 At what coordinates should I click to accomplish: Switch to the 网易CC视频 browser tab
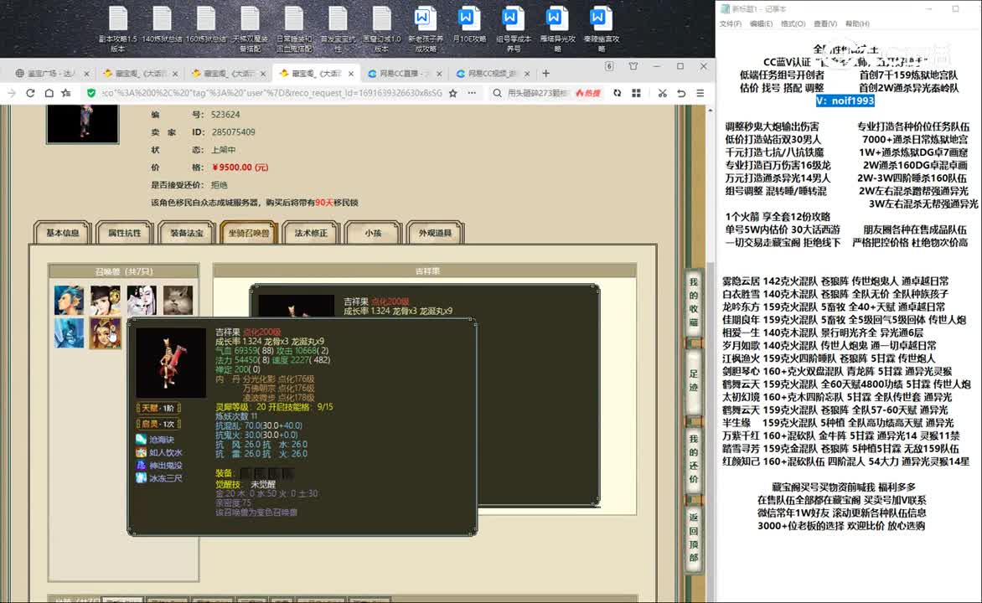[492, 73]
